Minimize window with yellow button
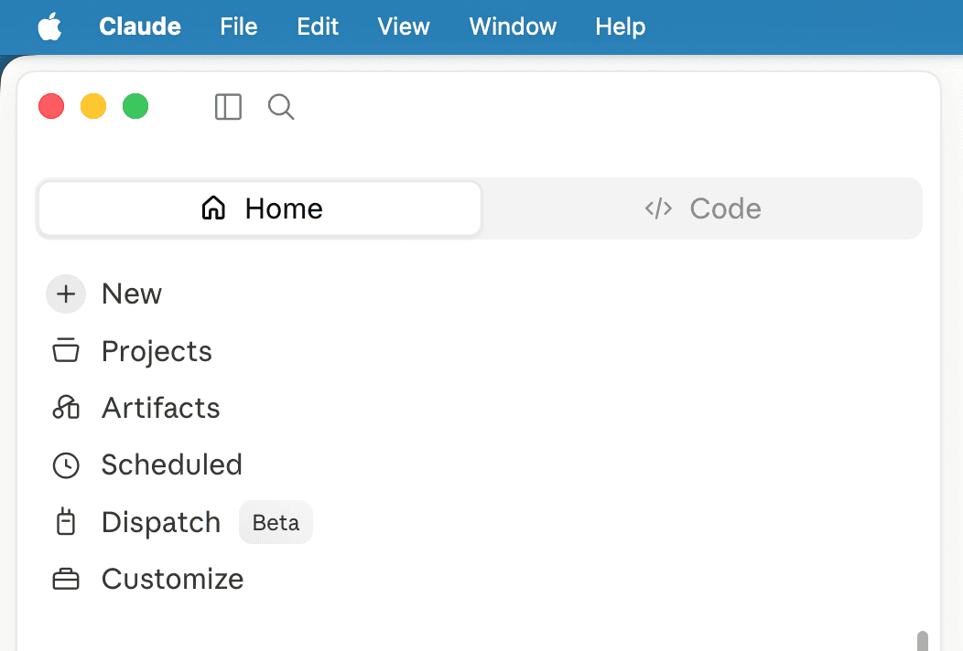The image size is (963, 651). 93,106
